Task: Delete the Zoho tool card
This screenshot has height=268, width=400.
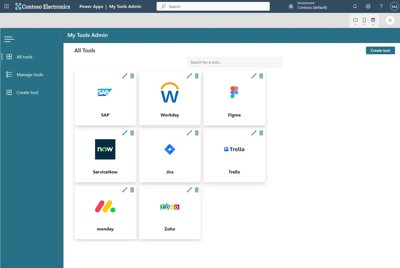Action: pos(197,190)
